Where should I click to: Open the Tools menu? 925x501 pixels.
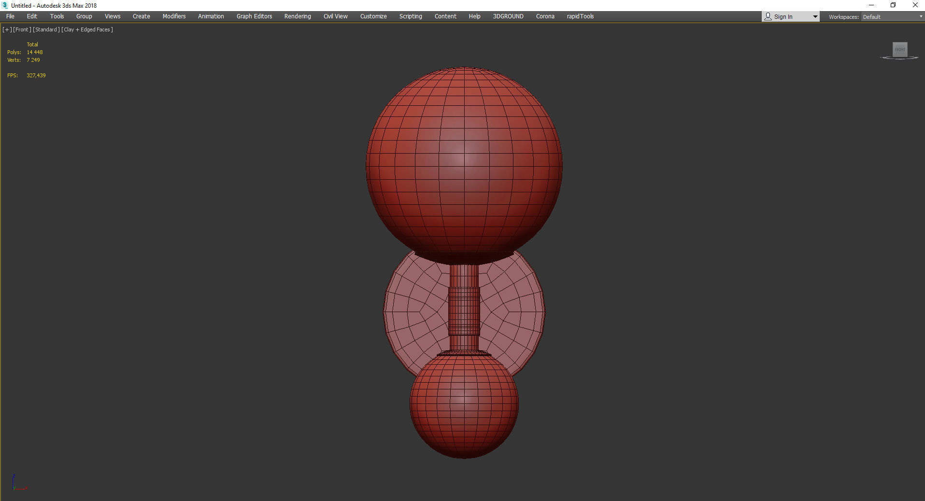click(57, 16)
